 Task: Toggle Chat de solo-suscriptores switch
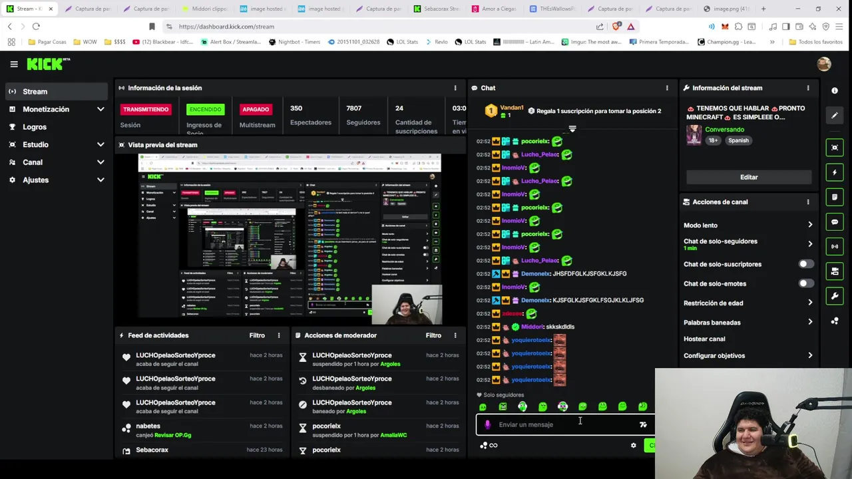coord(805,264)
